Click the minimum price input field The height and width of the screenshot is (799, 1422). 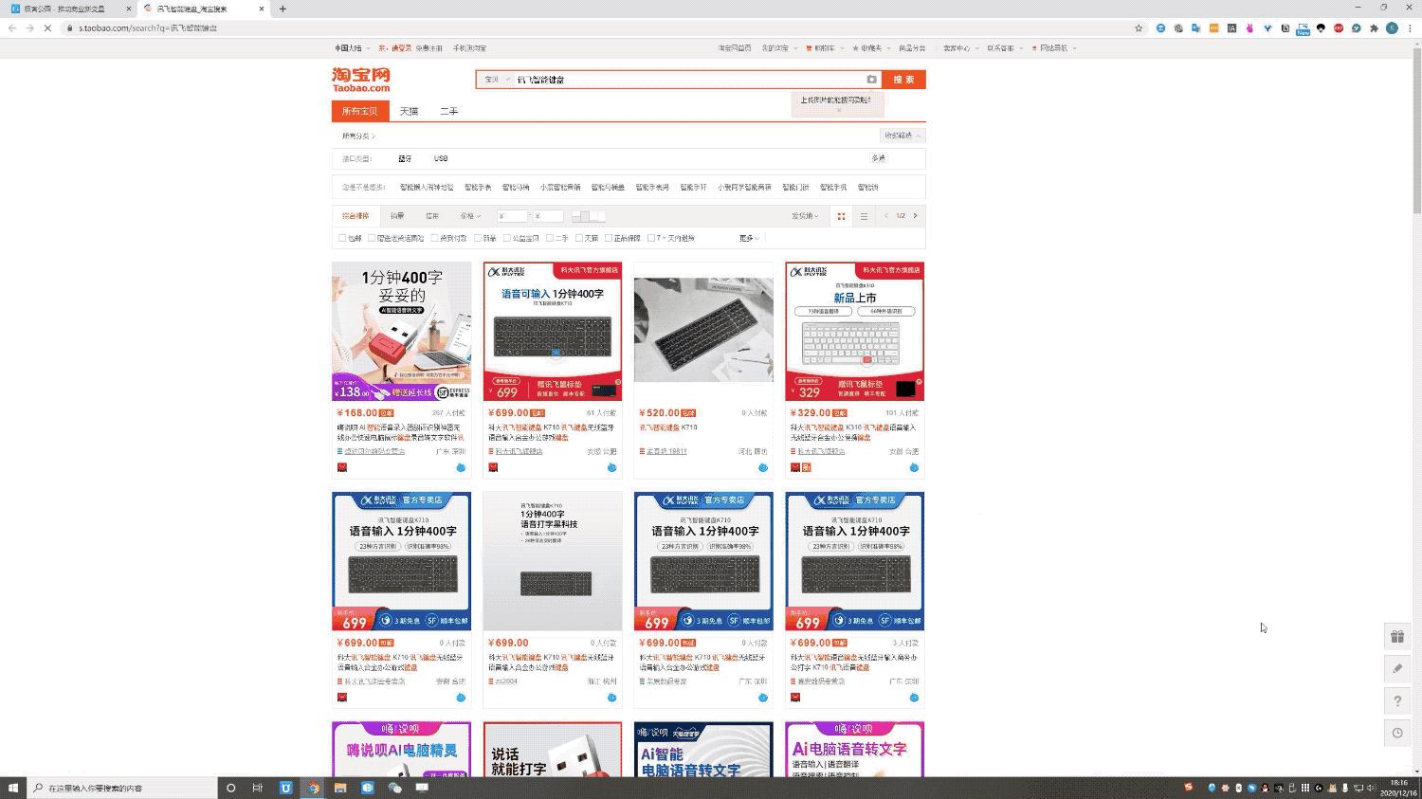click(512, 216)
